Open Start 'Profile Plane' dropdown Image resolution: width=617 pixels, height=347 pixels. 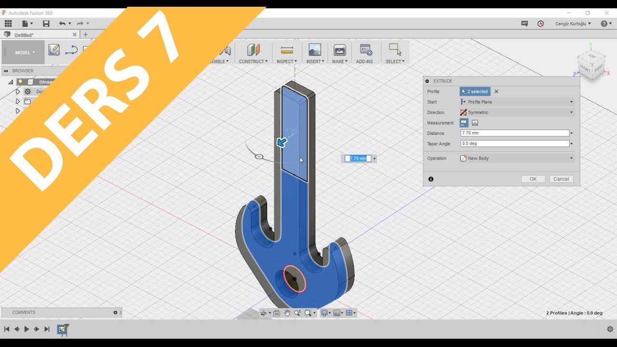(517, 102)
